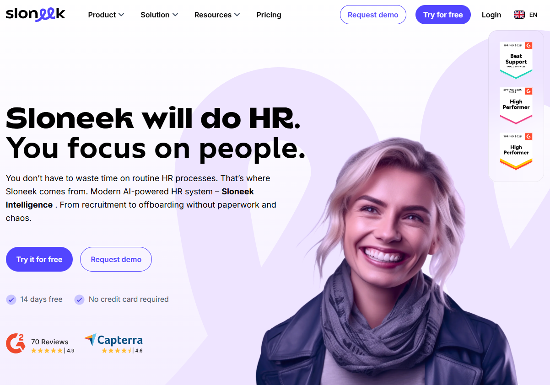The width and height of the screenshot is (550, 385).
Task: Click the G2 star rating 4.9
Action: coord(52,351)
